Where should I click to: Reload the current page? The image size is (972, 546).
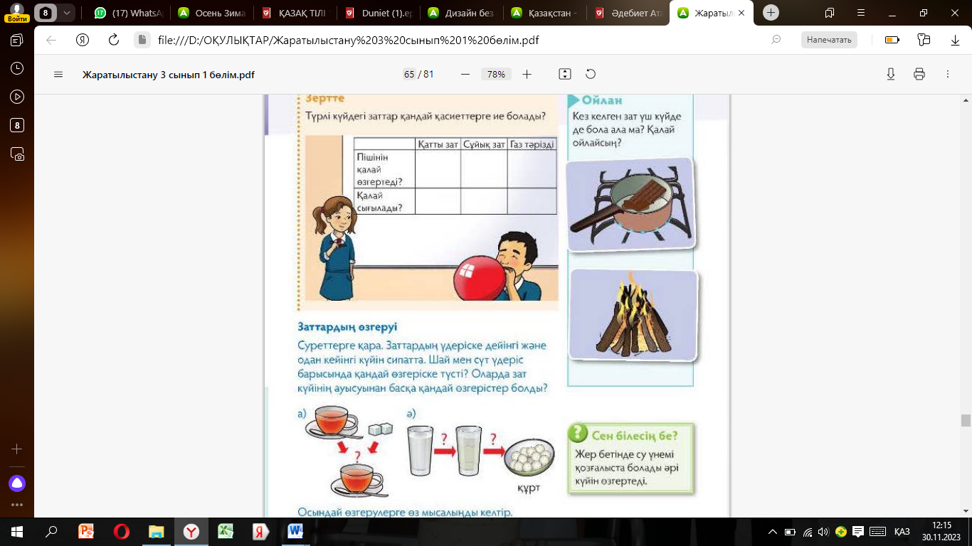pyautogui.click(x=114, y=40)
